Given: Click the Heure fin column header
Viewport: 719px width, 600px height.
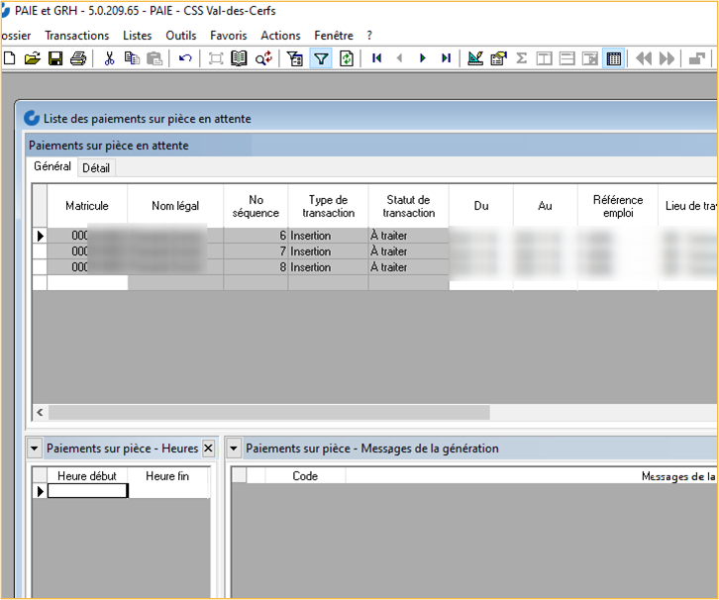Looking at the screenshot, I should click(167, 476).
